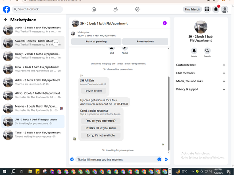The image size is (234, 175).
Task: Edit the group name with pencil icon
Action: coord(125,50)
